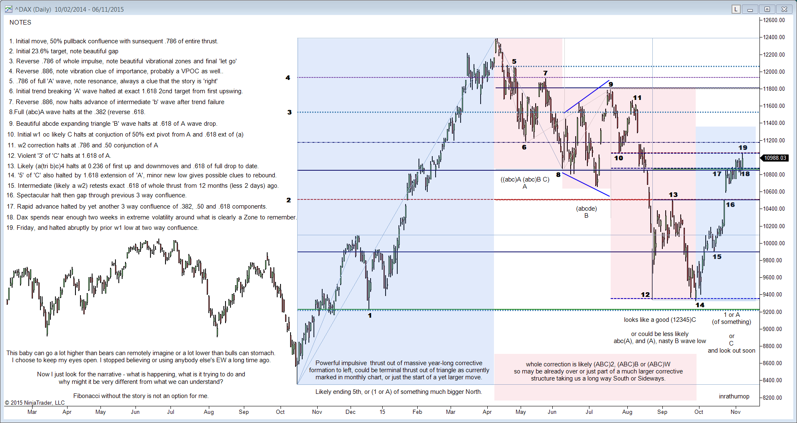
Task: Select the Feb label on the time axis
Action: [417, 412]
